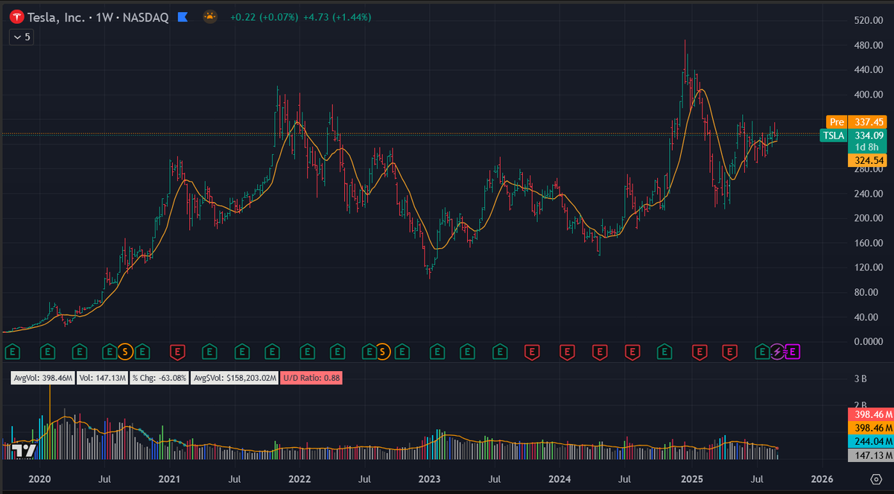Click the 0.0000 price axis label

(x=868, y=341)
